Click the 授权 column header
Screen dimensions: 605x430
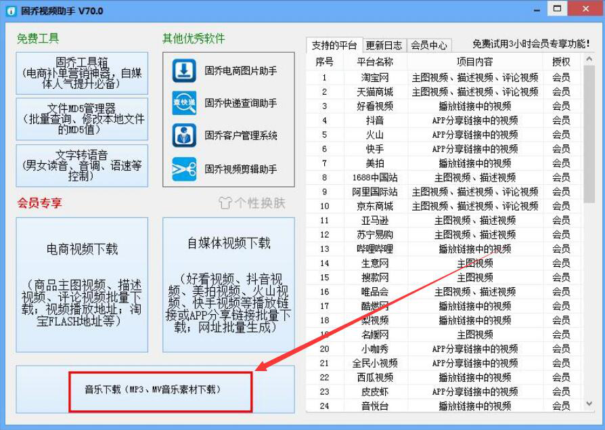[561, 62]
